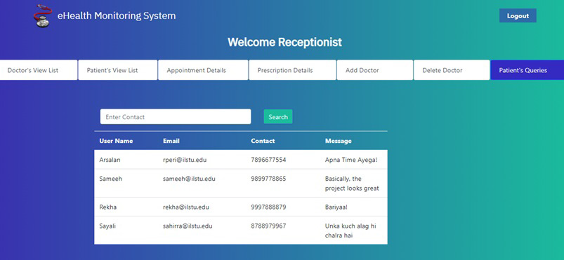Click the Welcome Receptionist heading
564x260 pixels.
tap(285, 42)
